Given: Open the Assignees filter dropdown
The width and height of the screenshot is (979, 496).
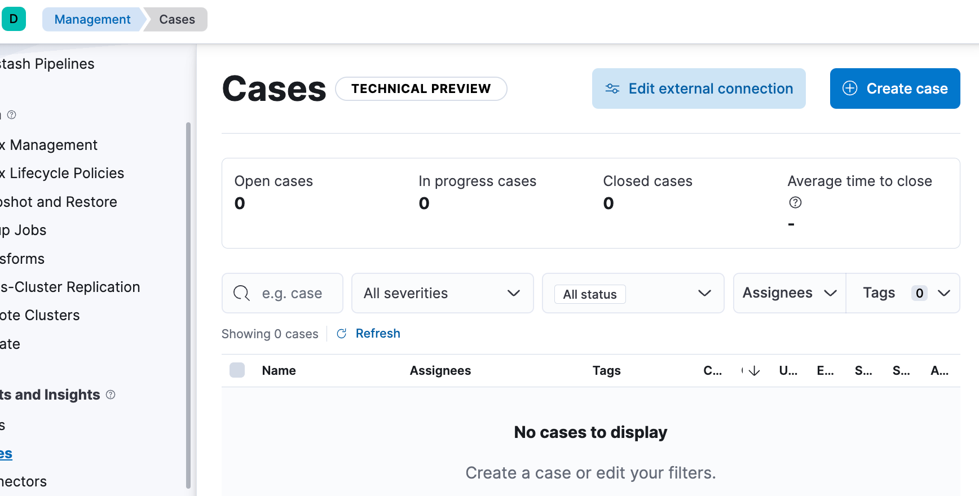Looking at the screenshot, I should pos(789,293).
